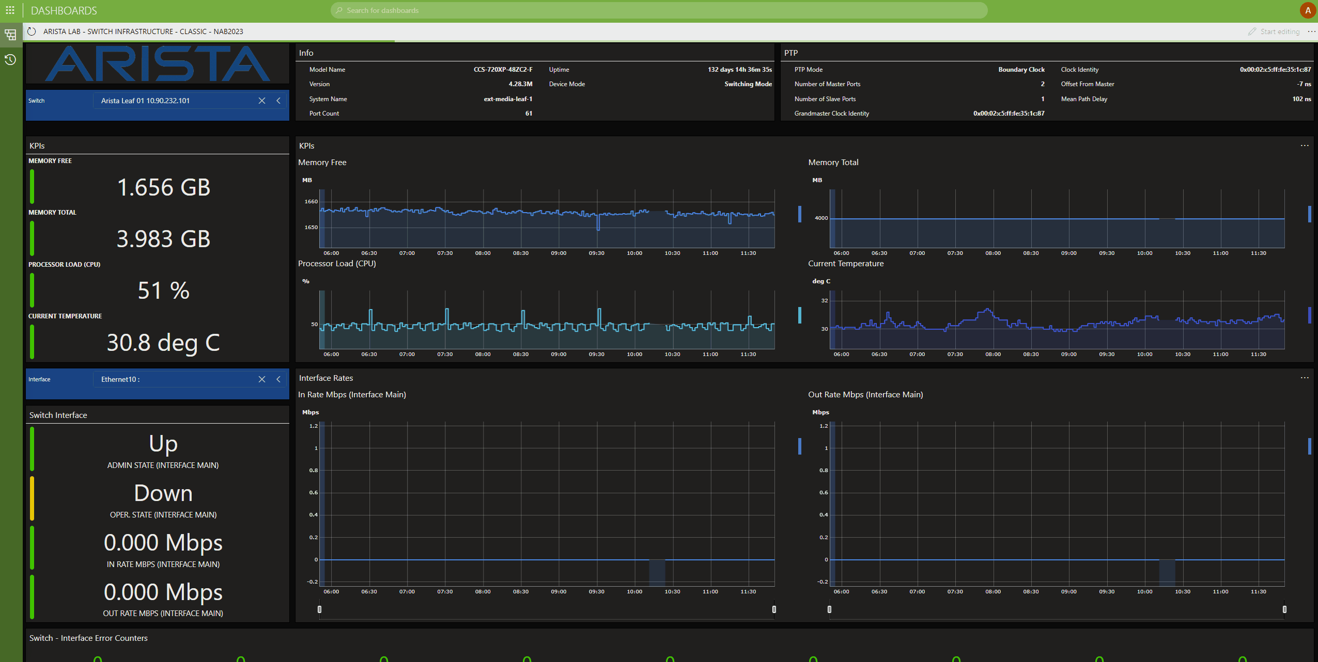Click the refresh icon beside the dashboard title
Image resolution: width=1318 pixels, height=662 pixels.
coord(32,31)
